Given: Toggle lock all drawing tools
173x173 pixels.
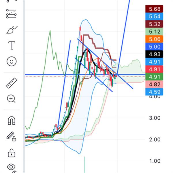Looking at the screenshot, I should [12, 153].
